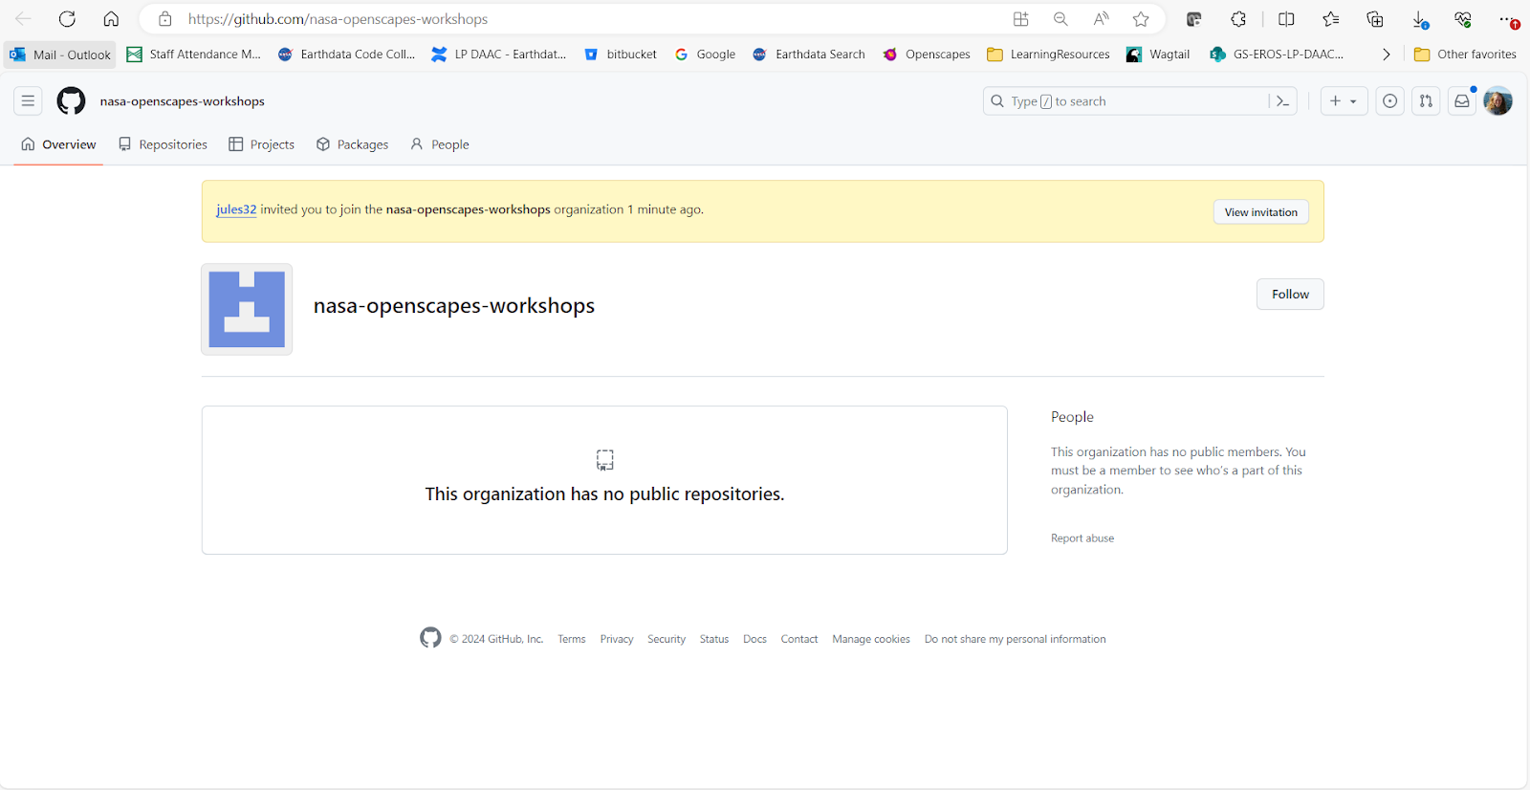This screenshot has height=790, width=1530.
Task: Open the Mail - Outlook bookmark
Action: coord(60,55)
